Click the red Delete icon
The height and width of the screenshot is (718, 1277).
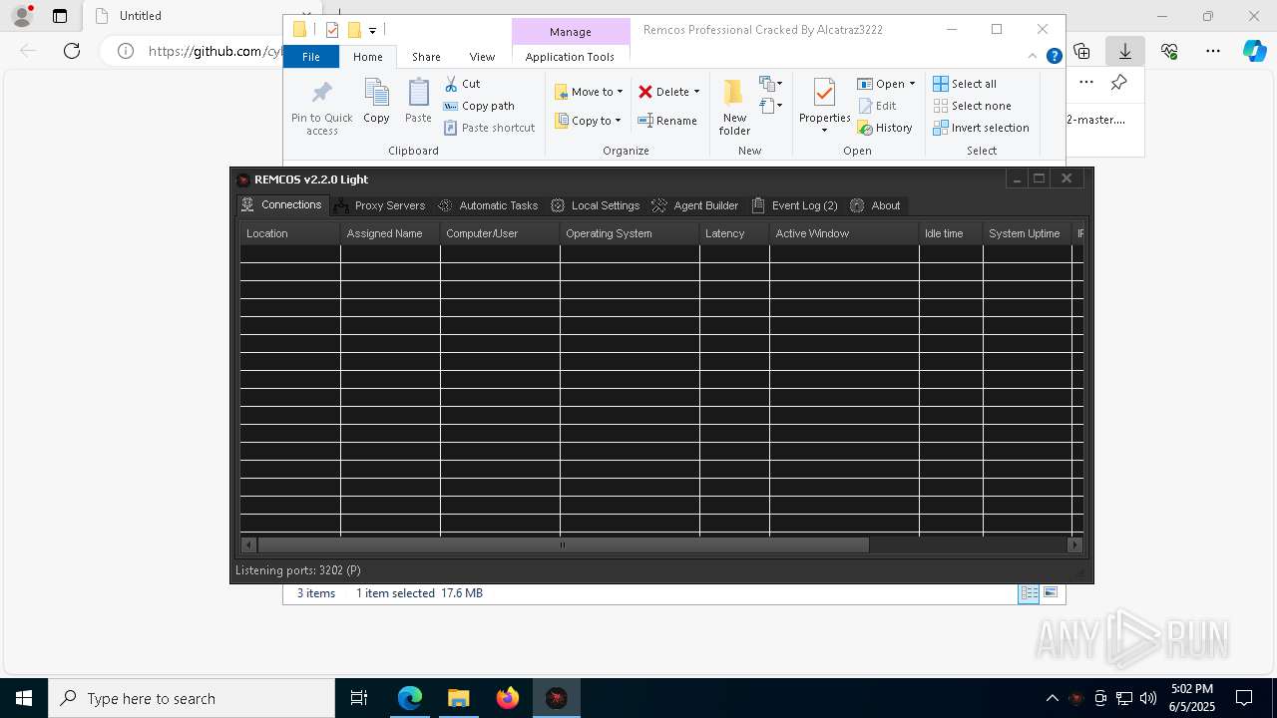point(645,92)
